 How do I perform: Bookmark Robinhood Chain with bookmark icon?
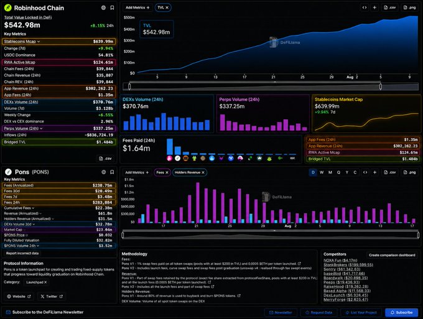[x=112, y=8]
